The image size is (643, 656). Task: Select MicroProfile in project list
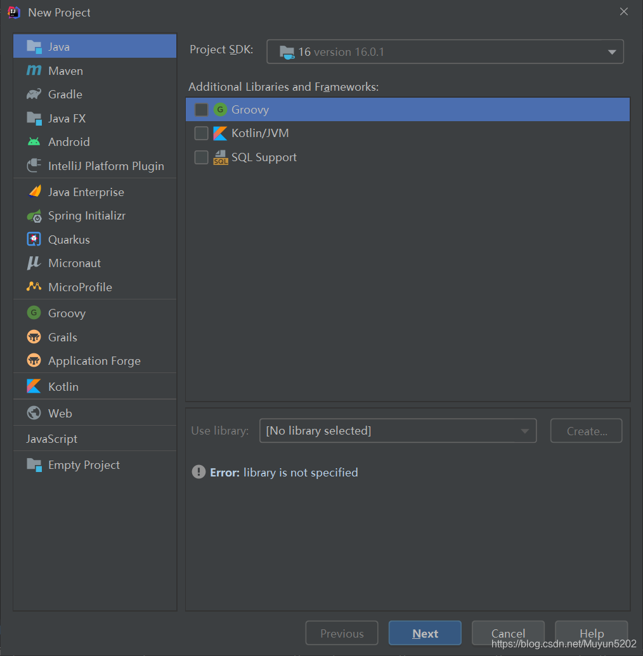[x=95, y=287]
